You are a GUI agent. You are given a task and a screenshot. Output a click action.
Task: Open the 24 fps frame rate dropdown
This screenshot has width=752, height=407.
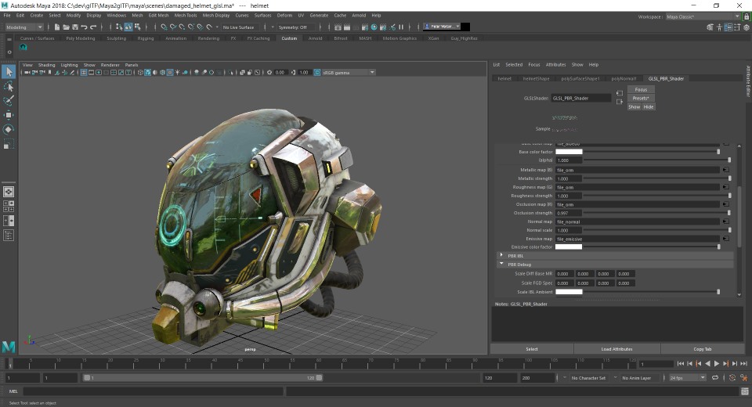tap(686, 377)
